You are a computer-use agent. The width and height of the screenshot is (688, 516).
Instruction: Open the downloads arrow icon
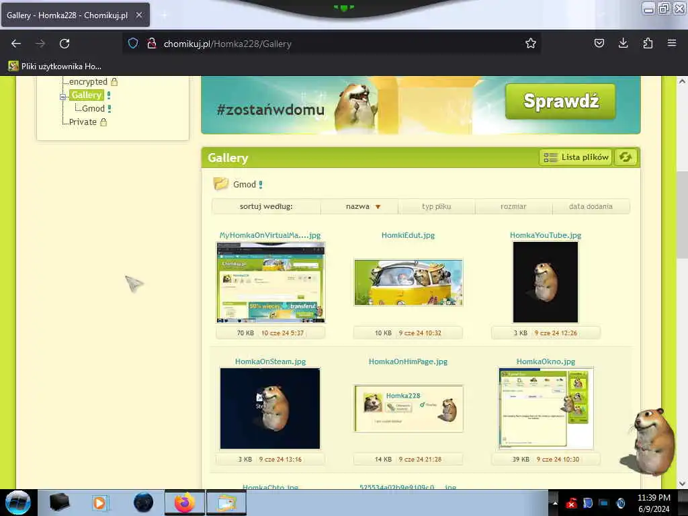[x=623, y=44]
